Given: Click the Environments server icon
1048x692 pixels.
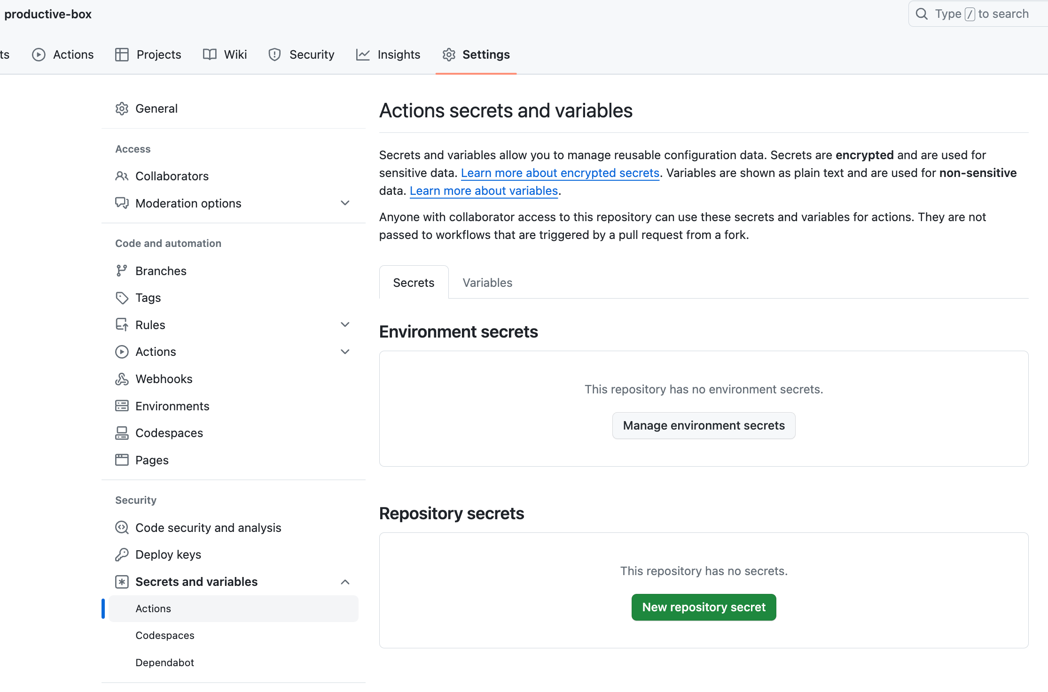Looking at the screenshot, I should pyautogui.click(x=122, y=406).
